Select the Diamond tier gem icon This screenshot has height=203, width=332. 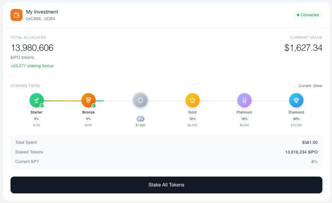point(296,100)
